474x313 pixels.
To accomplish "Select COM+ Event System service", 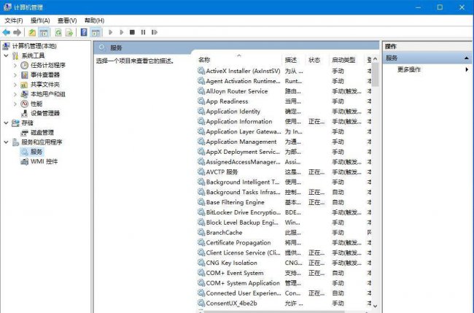I will (235, 273).
